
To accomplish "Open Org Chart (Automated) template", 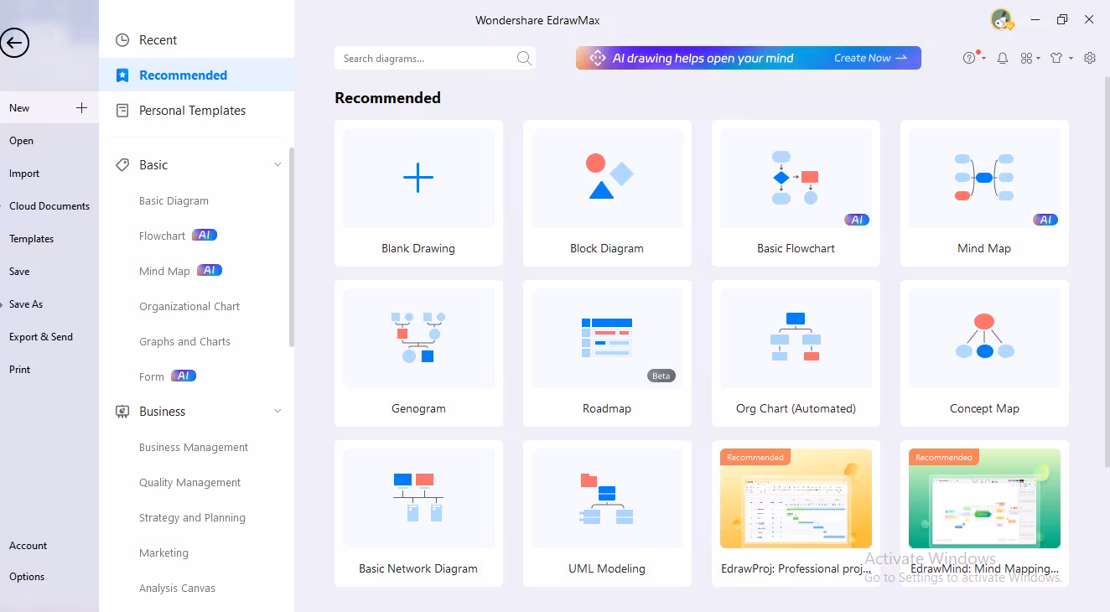I will coord(796,353).
